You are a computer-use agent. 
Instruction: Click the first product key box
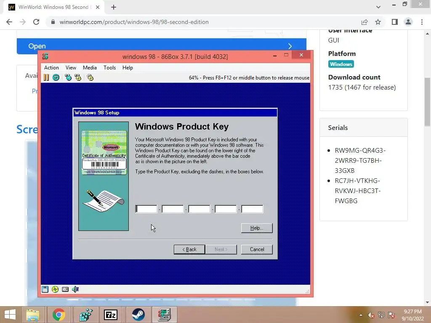coord(146,209)
